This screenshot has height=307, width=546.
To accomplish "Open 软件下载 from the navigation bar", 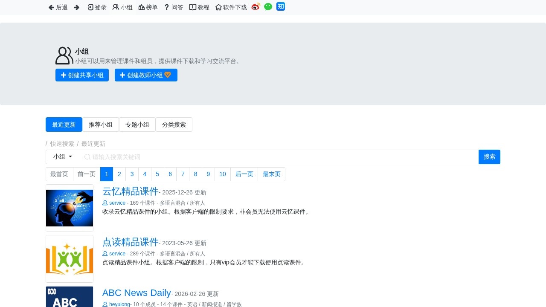I will tap(231, 7).
